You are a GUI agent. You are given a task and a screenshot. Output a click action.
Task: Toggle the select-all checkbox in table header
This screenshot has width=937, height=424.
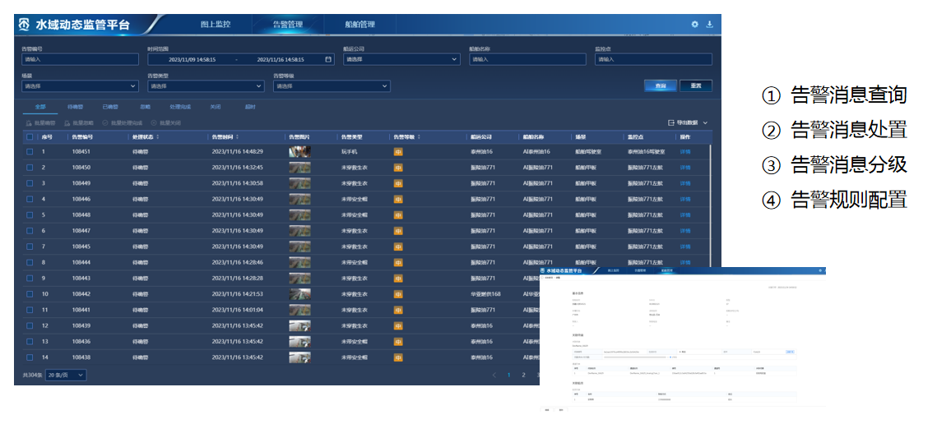[30, 137]
